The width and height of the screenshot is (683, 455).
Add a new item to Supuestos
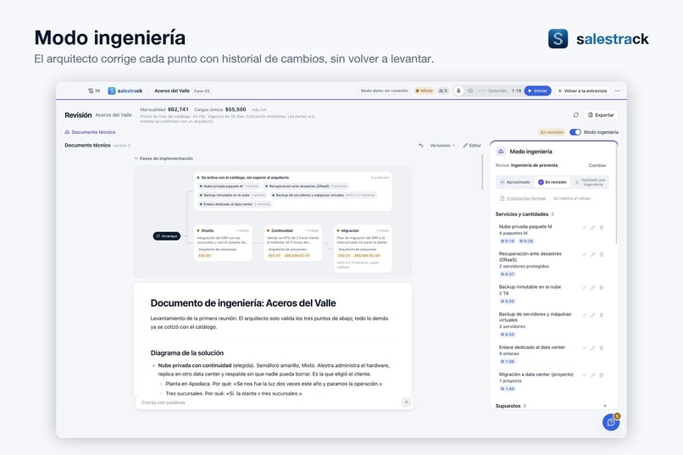605,406
